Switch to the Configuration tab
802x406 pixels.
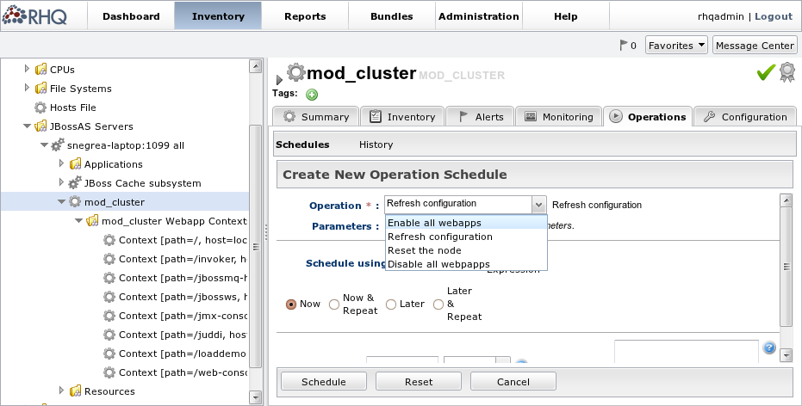coord(745,116)
